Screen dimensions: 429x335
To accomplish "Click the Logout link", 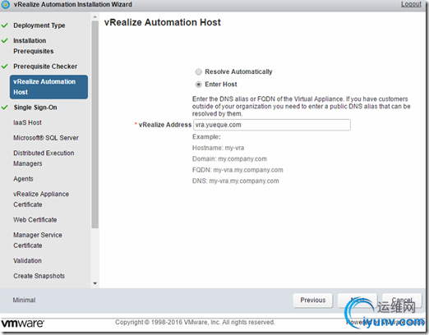I will pos(411,4).
